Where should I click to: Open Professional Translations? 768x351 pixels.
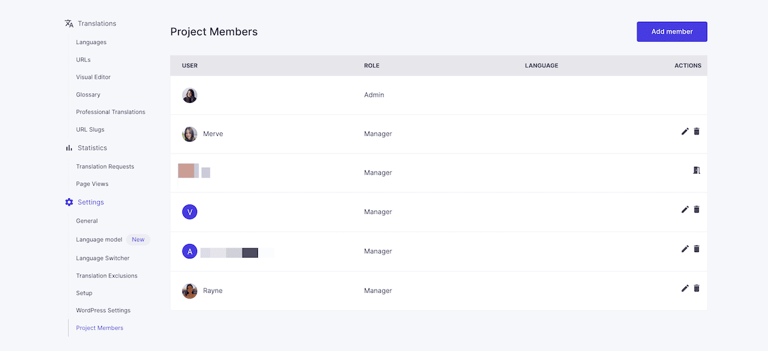(x=111, y=112)
